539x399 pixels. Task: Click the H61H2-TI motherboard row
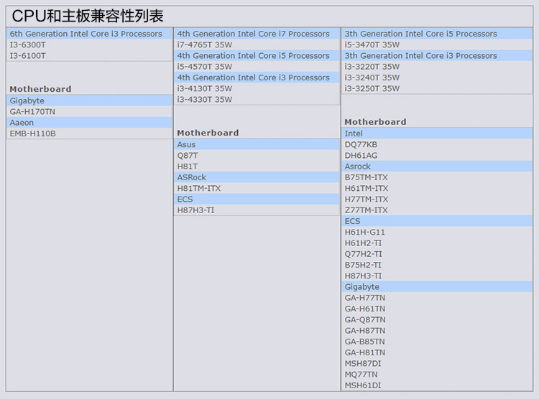(437, 243)
